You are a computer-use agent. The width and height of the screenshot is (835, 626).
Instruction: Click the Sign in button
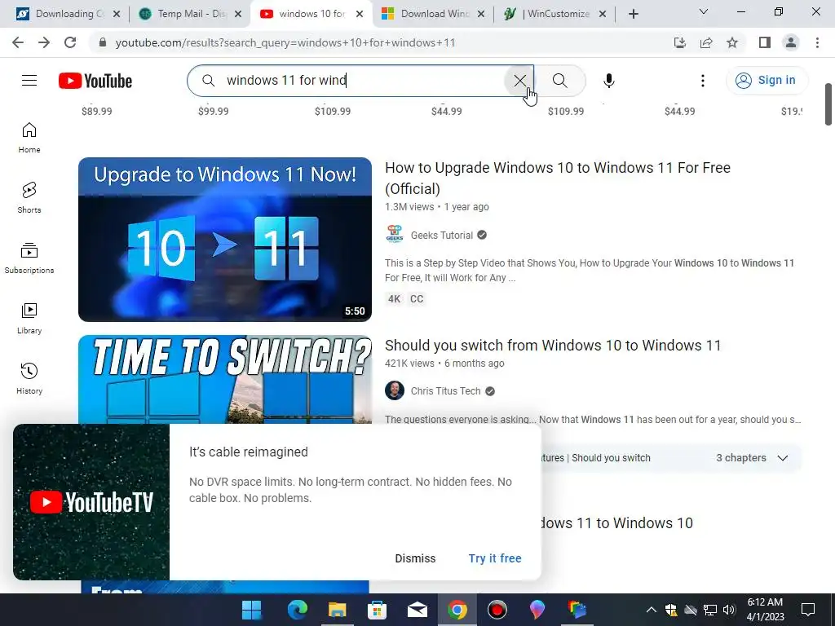pyautogui.click(x=766, y=81)
